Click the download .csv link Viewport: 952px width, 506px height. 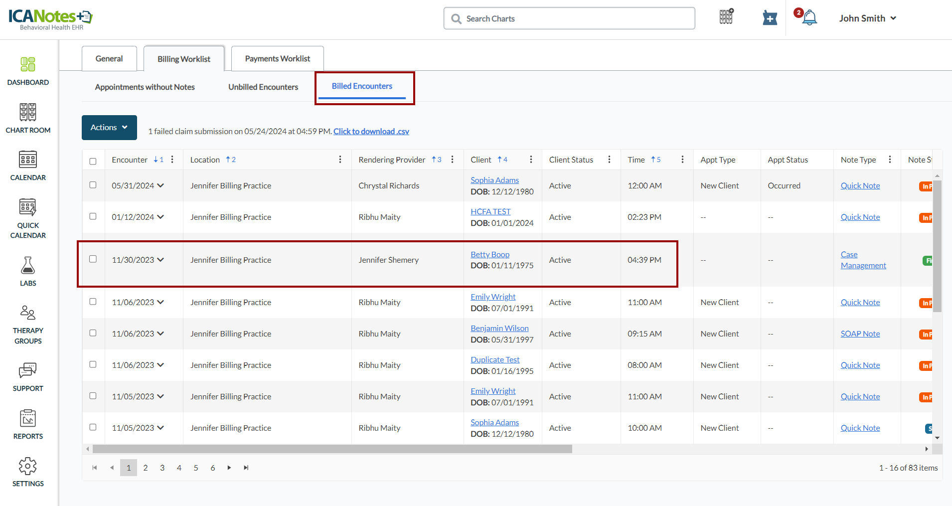[x=371, y=132]
